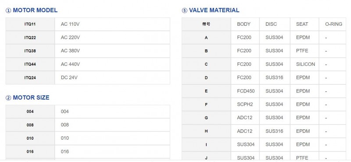Select the SUS316 disc cell in row D
The width and height of the screenshot is (351, 162).
coord(275,78)
